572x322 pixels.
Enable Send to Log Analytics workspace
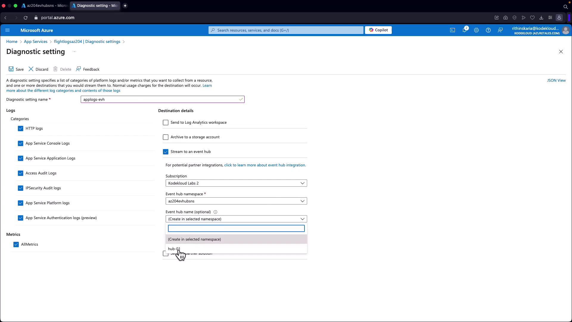[166, 123]
